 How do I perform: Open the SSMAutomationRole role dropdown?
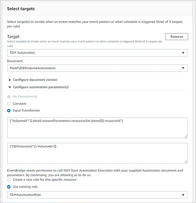97,195
